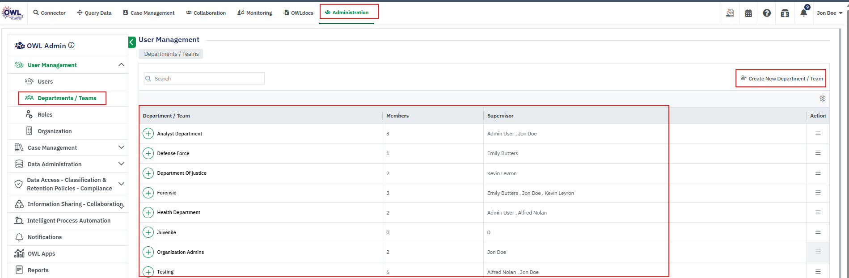Screen dimensions: 849x278
Task: Open the Jon Doe user dropdown
Action: pyautogui.click(x=829, y=13)
